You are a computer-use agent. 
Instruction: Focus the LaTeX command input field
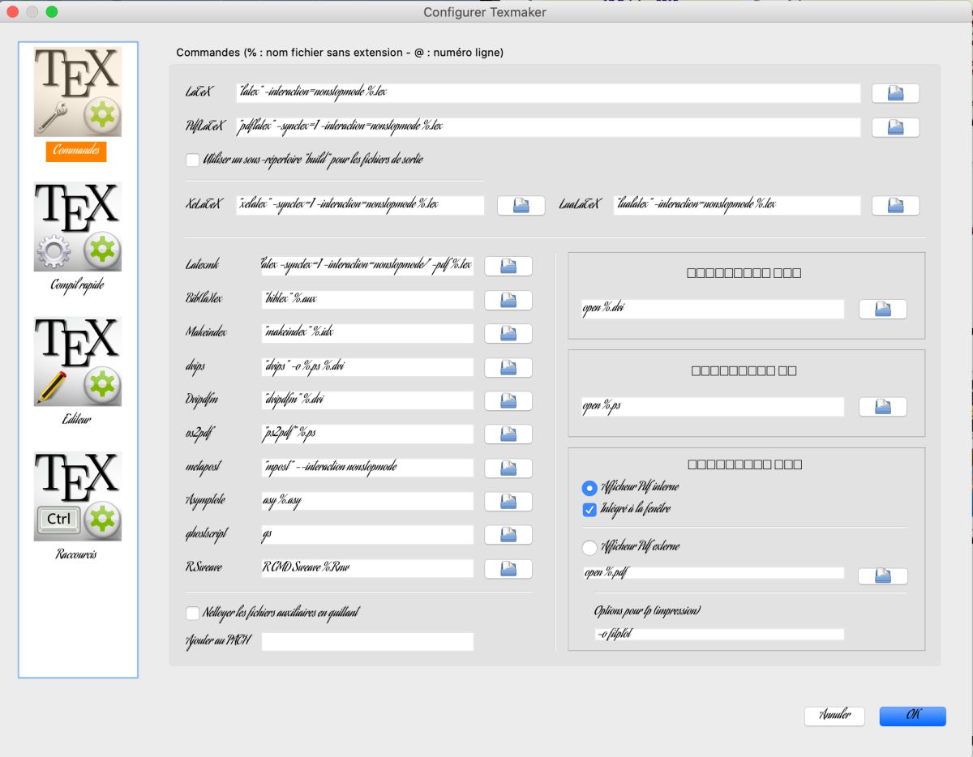(548, 93)
